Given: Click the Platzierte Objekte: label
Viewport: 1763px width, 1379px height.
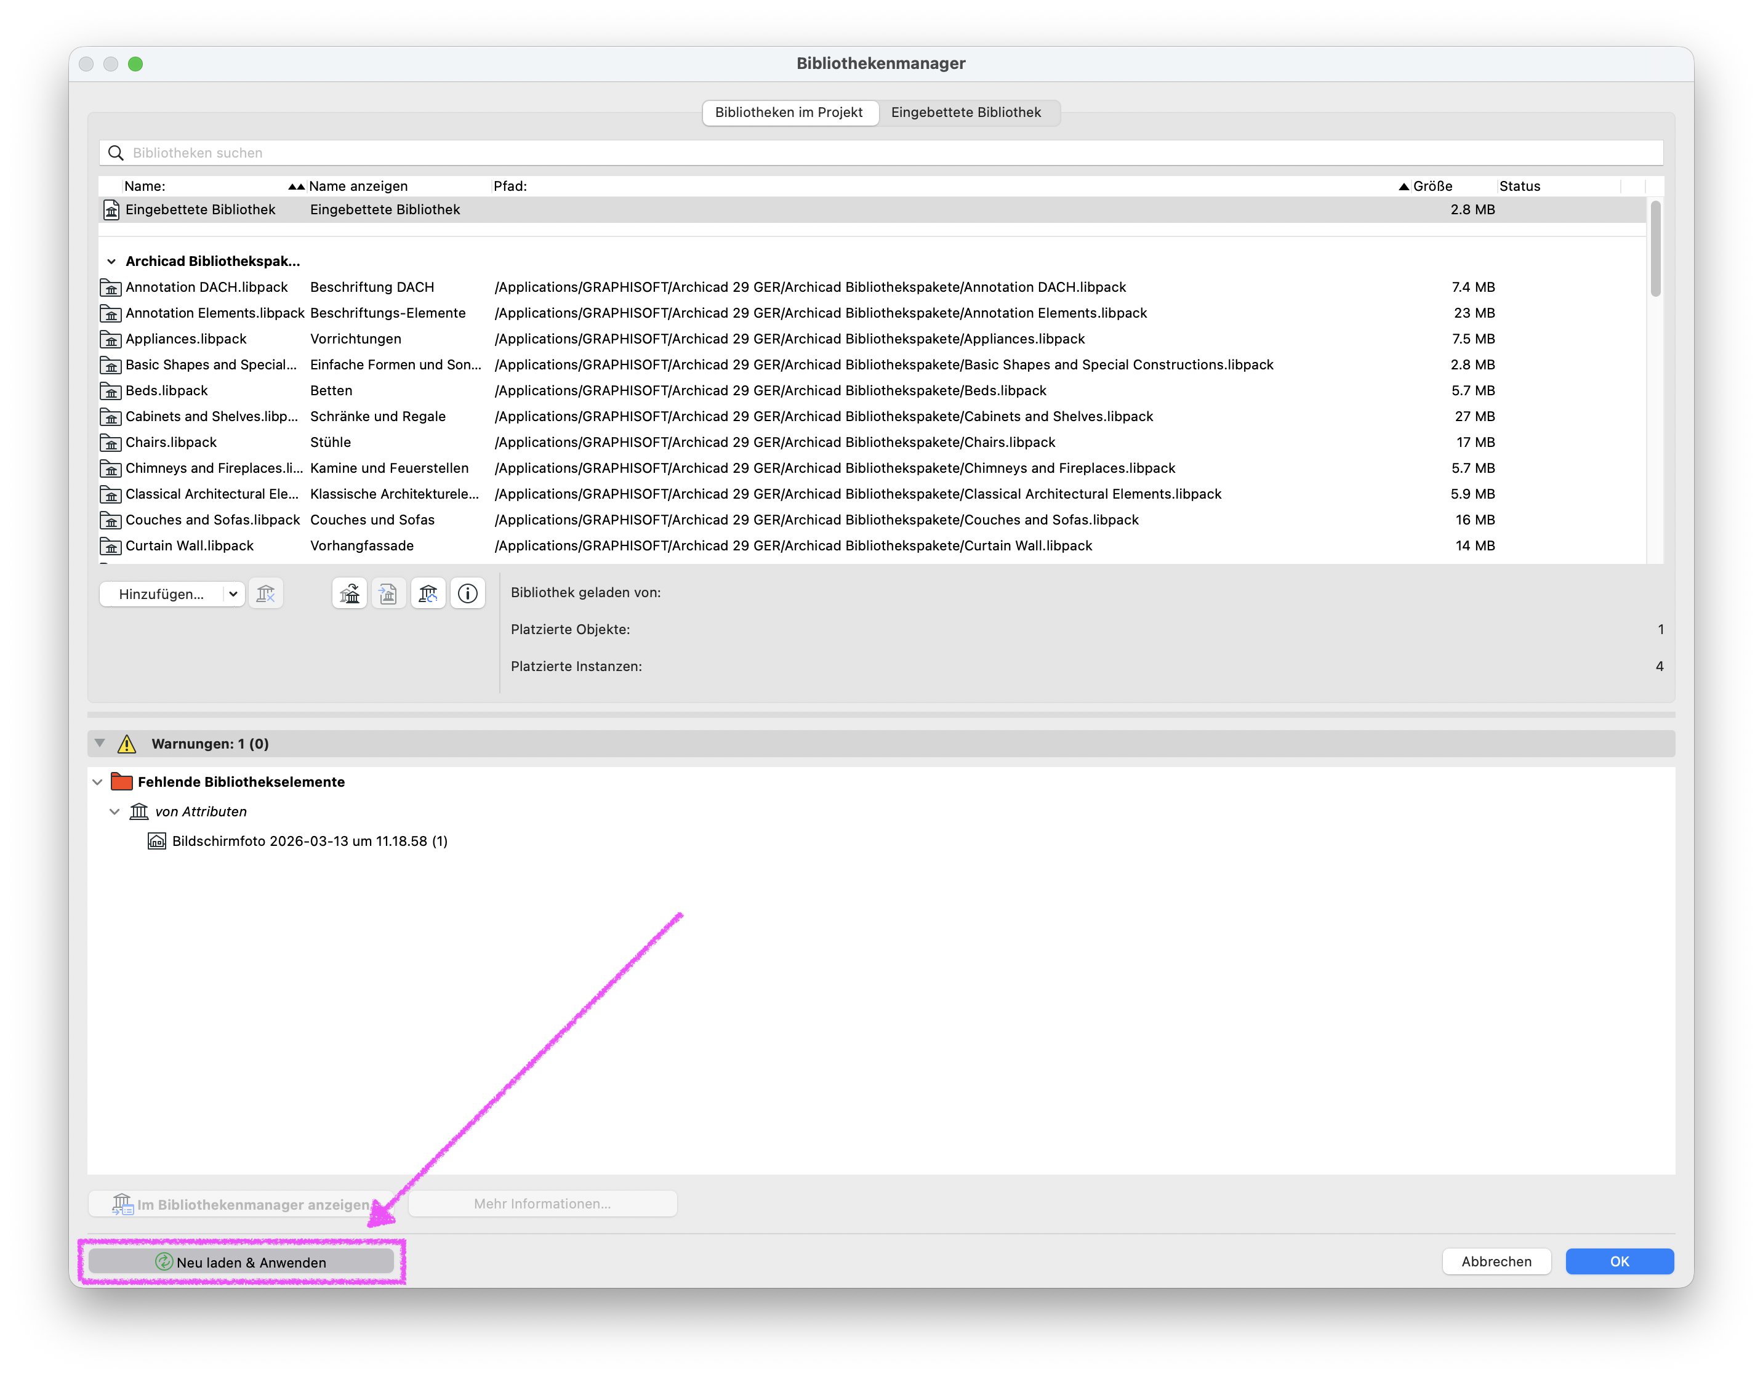Looking at the screenshot, I should 570,630.
